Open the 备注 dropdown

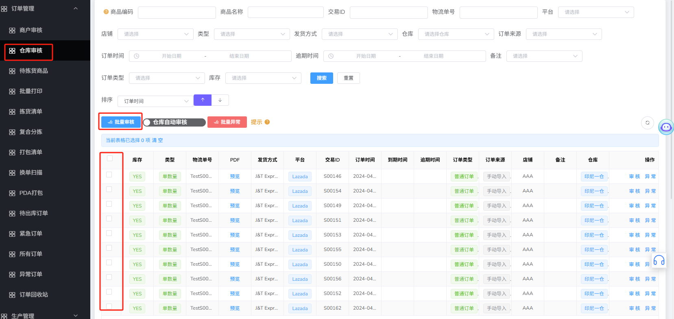pyautogui.click(x=544, y=56)
